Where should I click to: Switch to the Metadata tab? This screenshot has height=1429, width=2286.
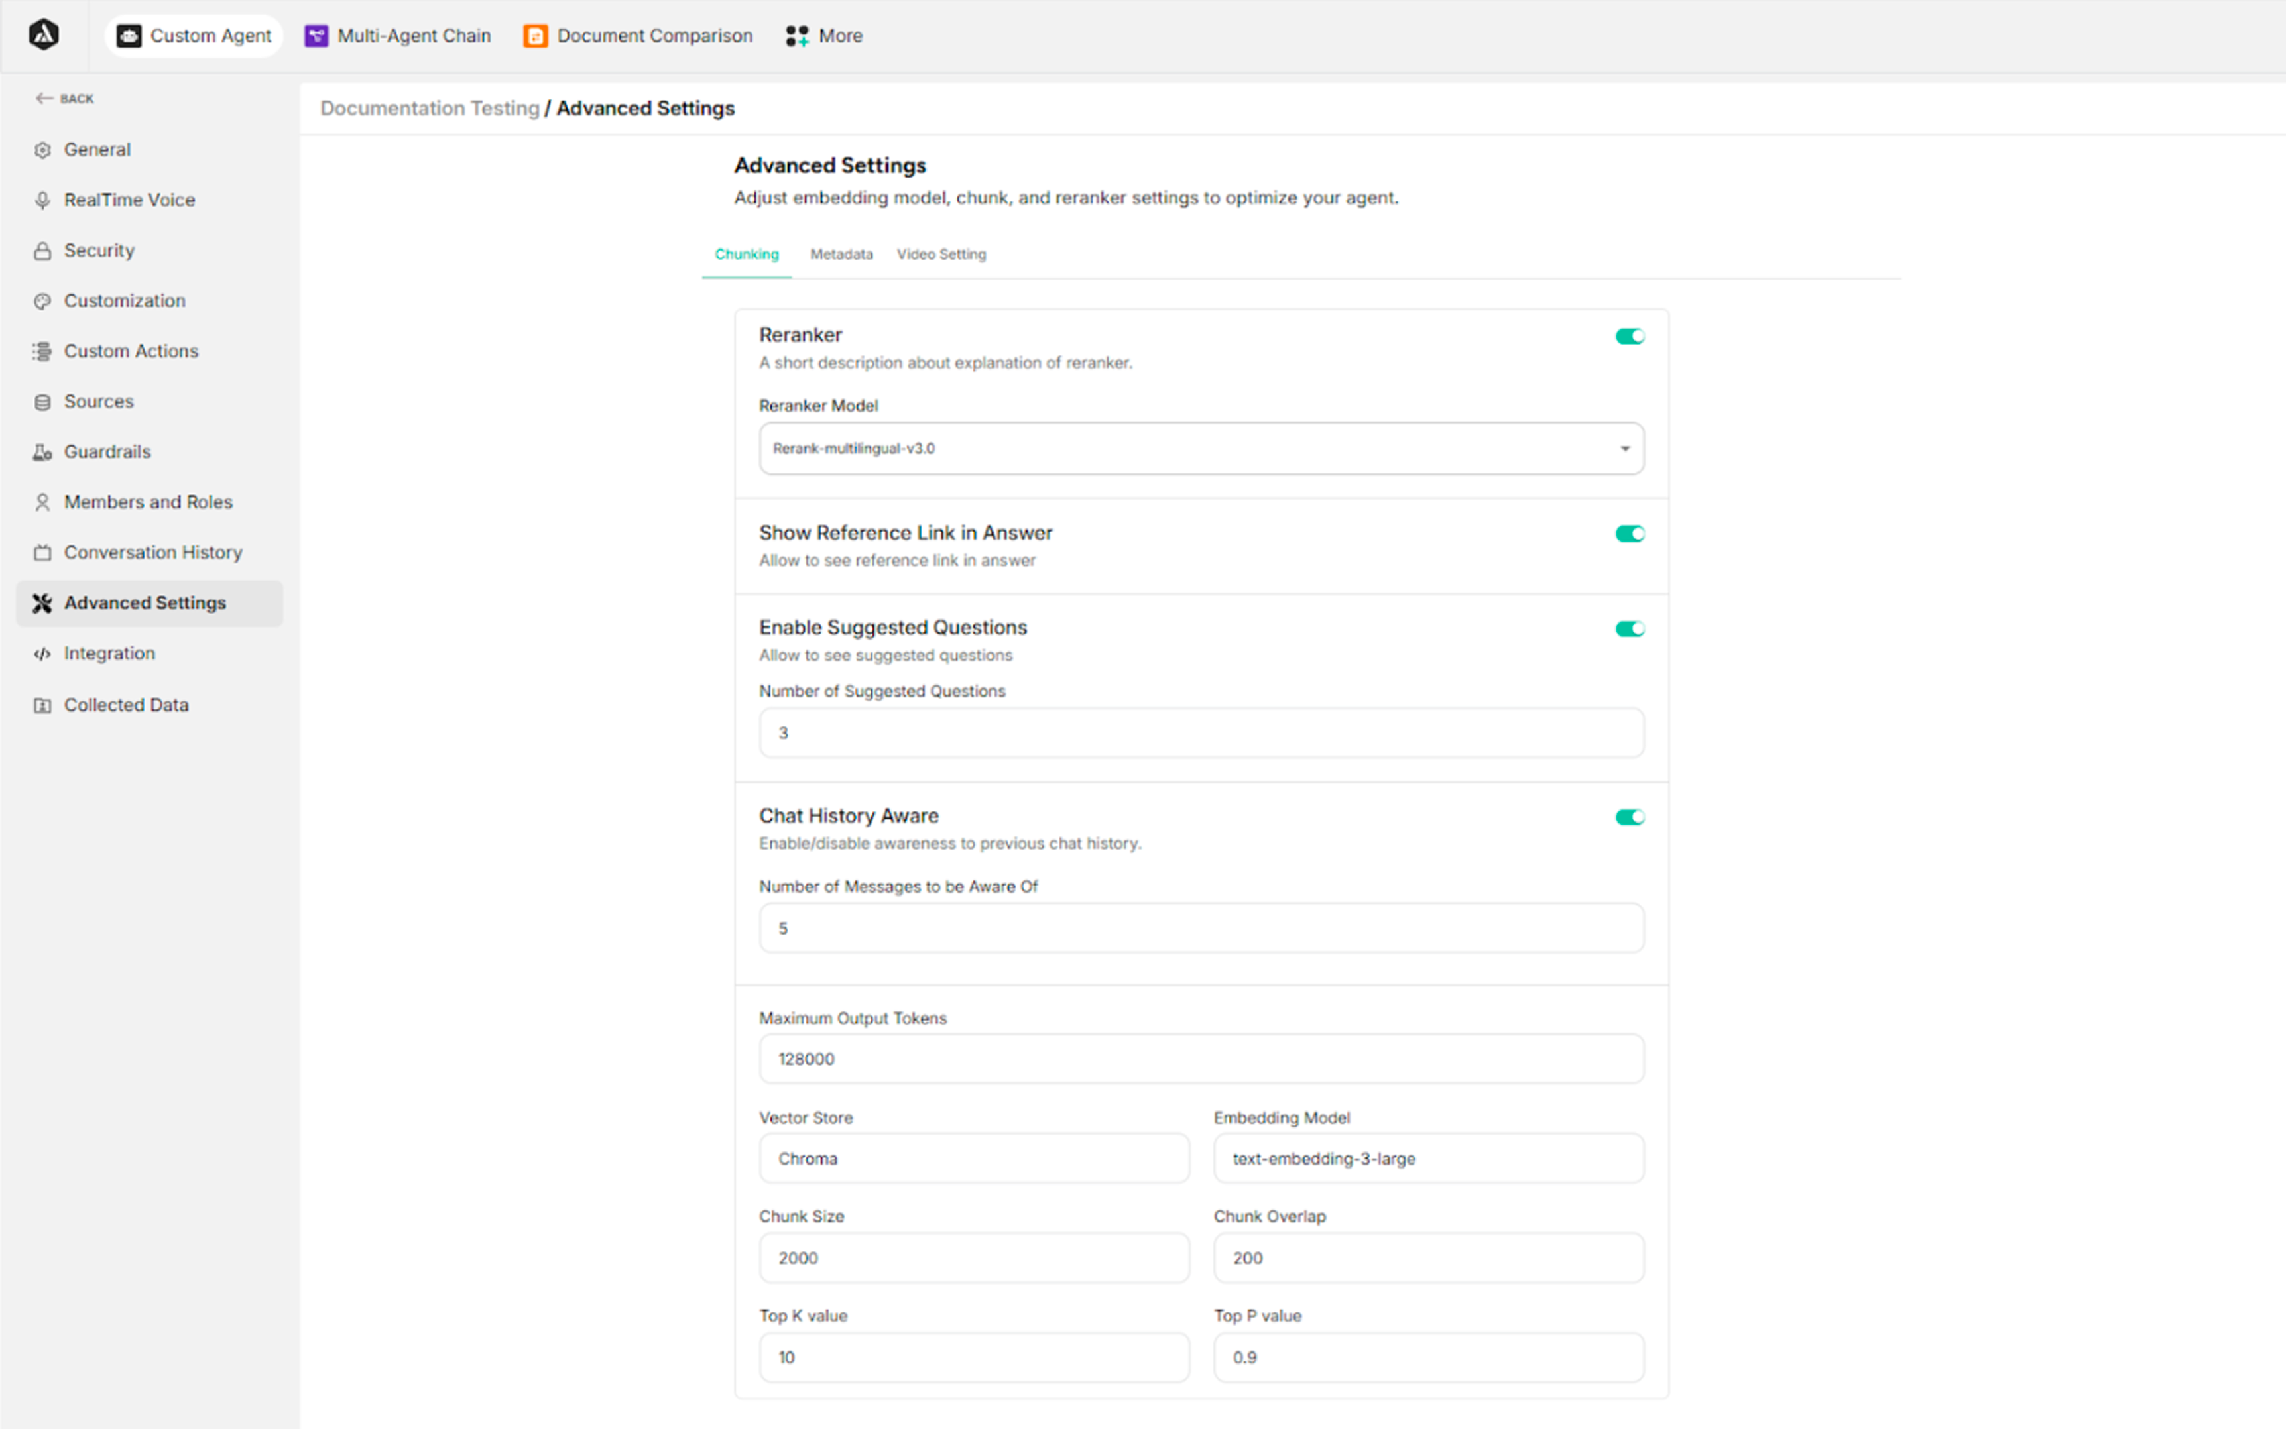(841, 253)
